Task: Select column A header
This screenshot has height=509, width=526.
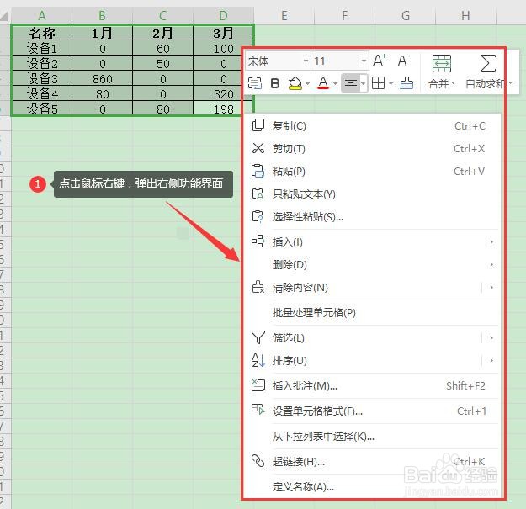Action: [x=41, y=15]
